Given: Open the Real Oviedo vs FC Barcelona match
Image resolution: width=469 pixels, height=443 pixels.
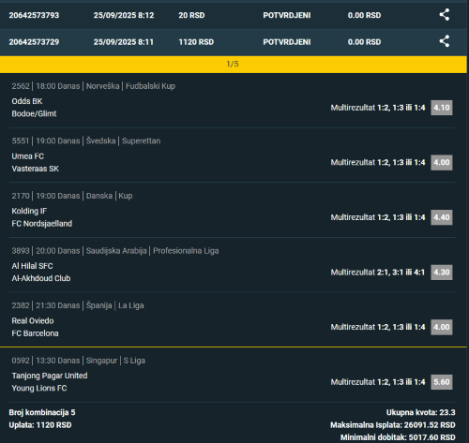Looking at the screenshot, I should click(35, 327).
